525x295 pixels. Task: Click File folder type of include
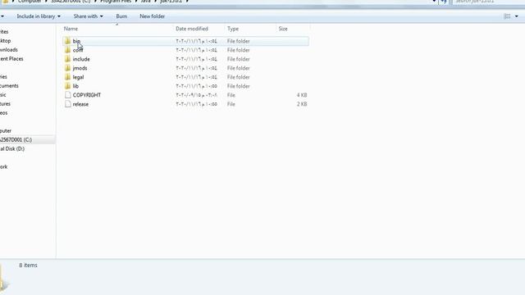239,59
